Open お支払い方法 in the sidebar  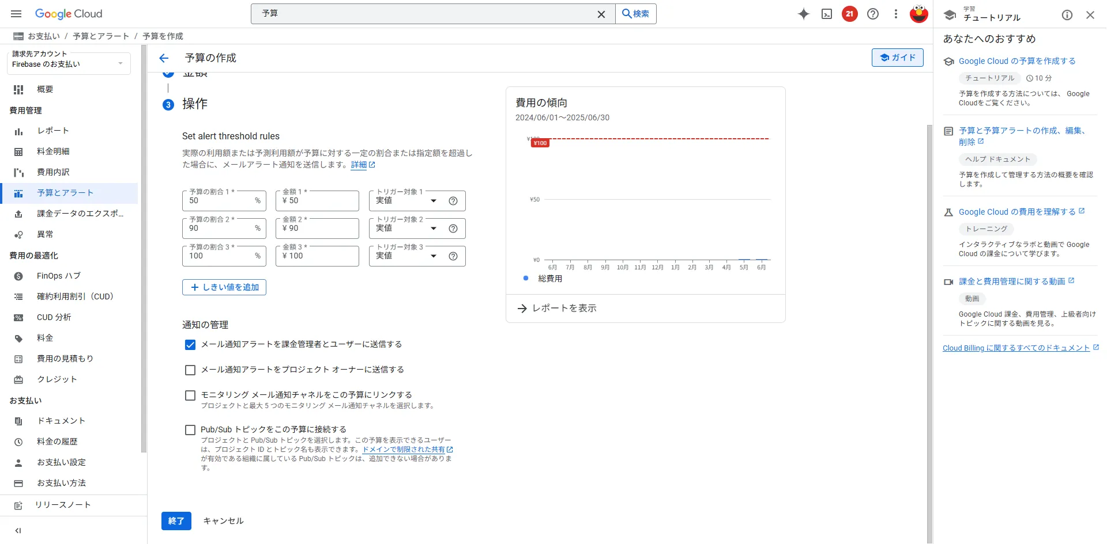point(69,483)
